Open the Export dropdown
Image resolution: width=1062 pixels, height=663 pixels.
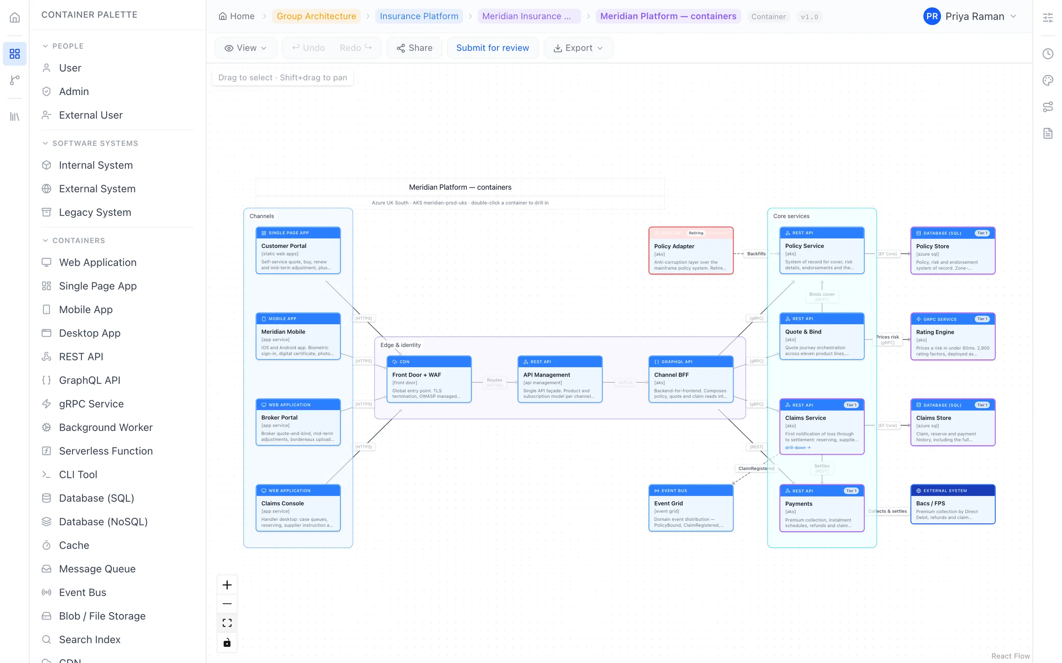coord(578,48)
